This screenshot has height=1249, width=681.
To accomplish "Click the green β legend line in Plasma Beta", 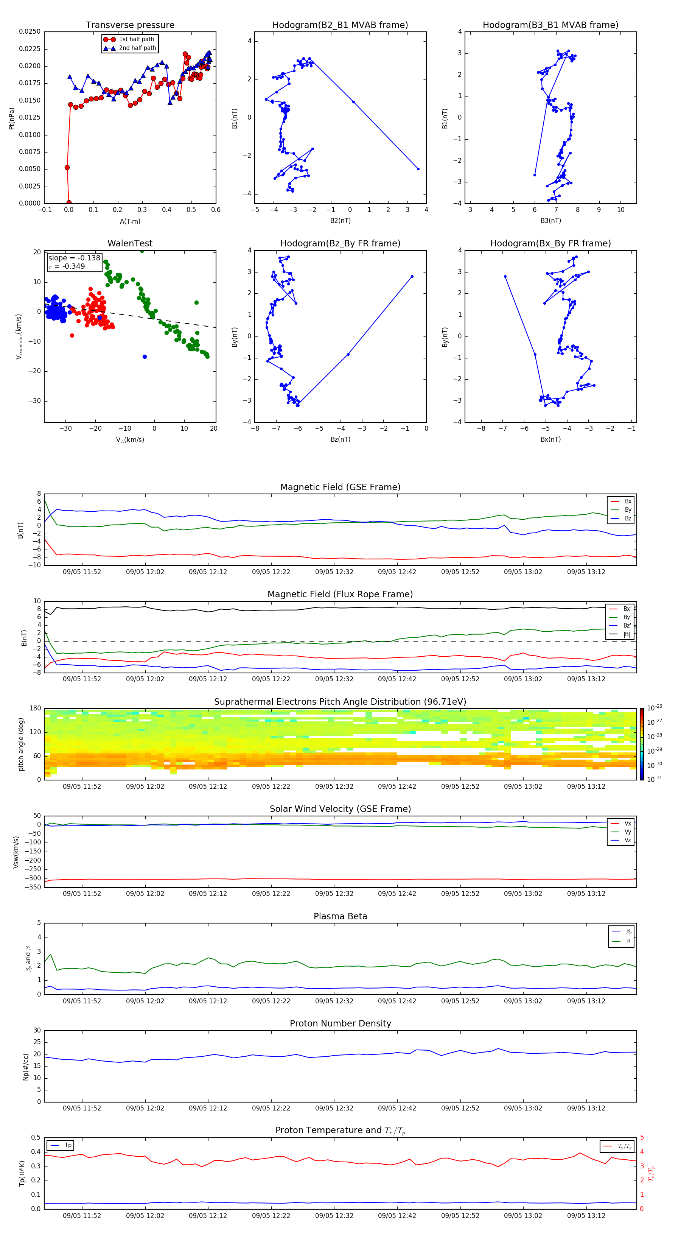I will point(616,941).
